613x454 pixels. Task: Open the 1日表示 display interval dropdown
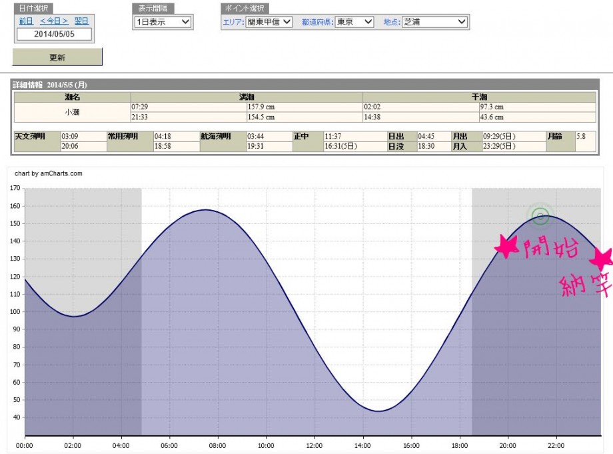click(163, 22)
